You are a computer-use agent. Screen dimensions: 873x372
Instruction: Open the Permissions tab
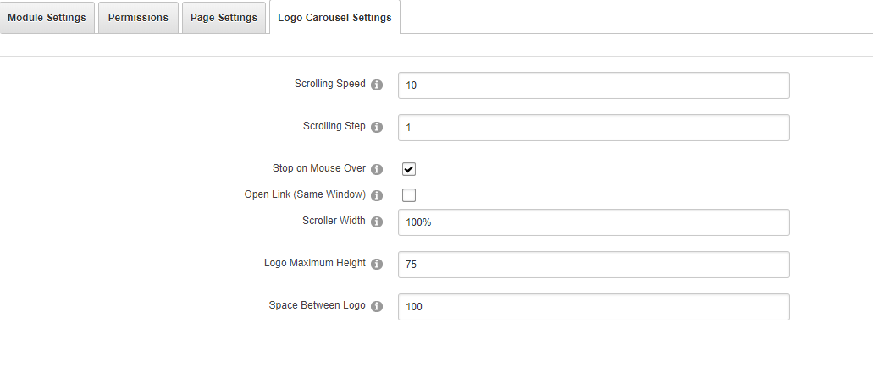[x=138, y=18]
